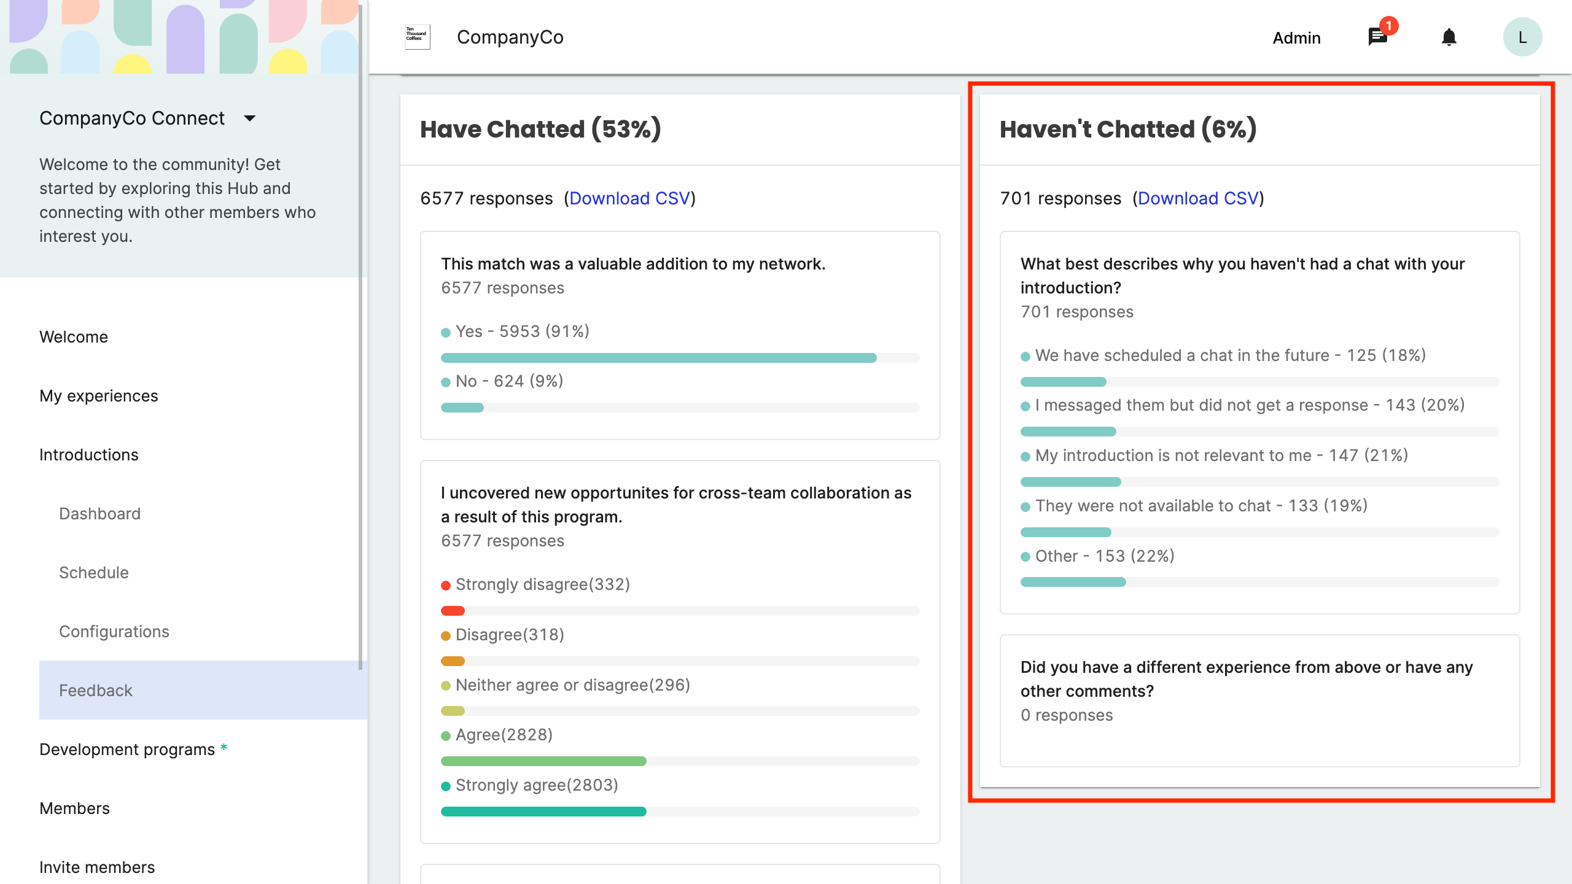Screen dimensions: 1572x884
Task: Click the '0 responses' text
Action: (1067, 715)
